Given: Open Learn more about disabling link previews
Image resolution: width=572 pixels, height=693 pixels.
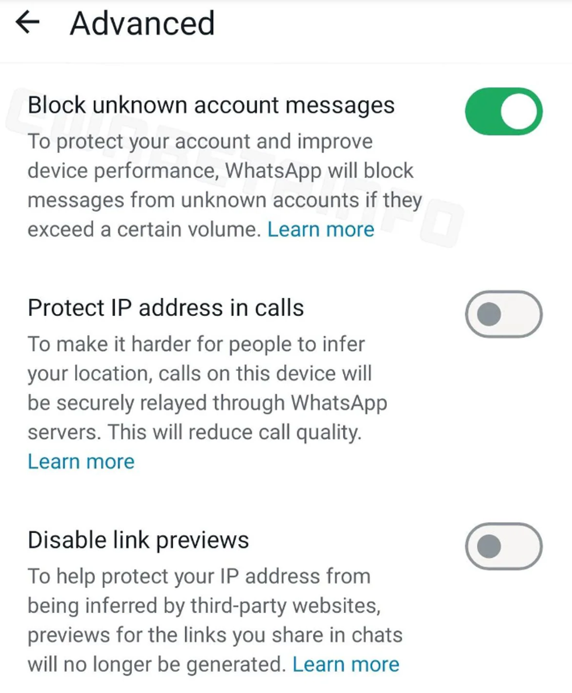Looking at the screenshot, I should (346, 664).
